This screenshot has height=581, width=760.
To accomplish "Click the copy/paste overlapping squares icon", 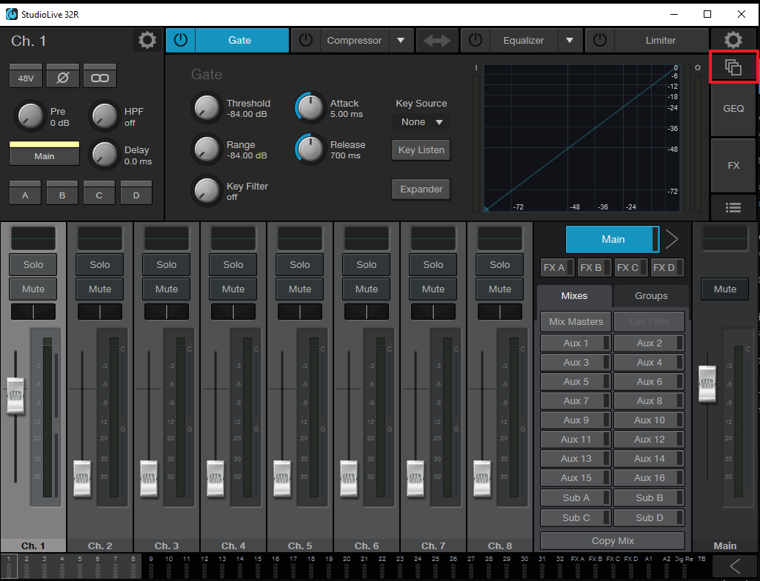I will click(x=733, y=67).
